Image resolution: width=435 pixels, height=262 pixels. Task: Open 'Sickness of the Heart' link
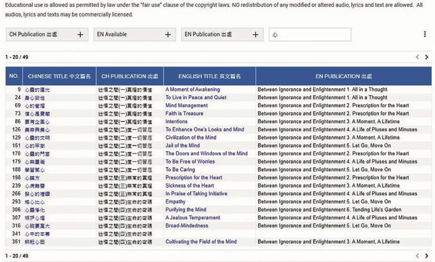pyautogui.click(x=190, y=185)
